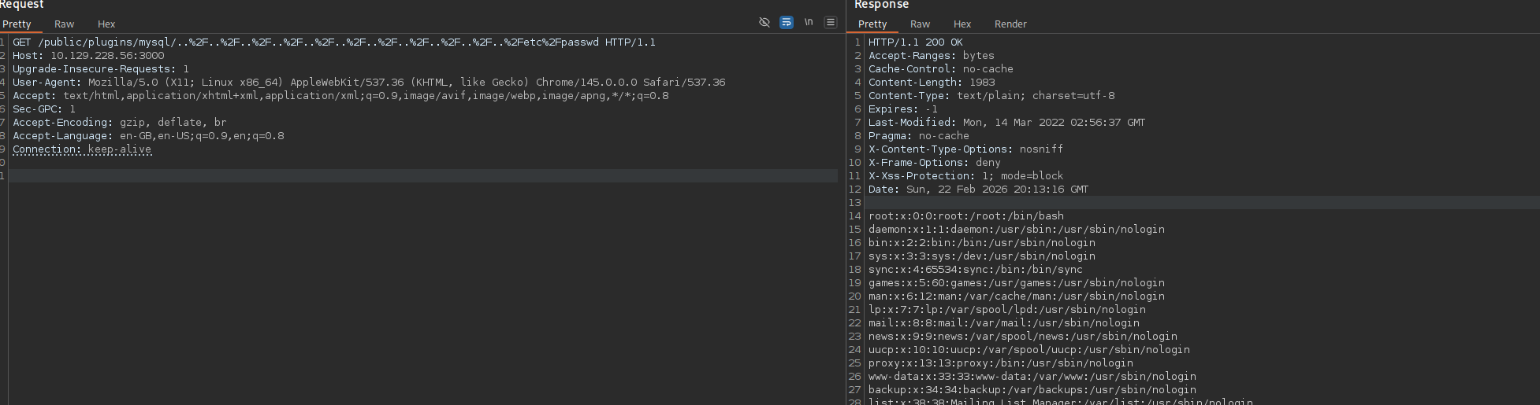
Task: Click the Content-Type: text/plain header
Action: [991, 96]
